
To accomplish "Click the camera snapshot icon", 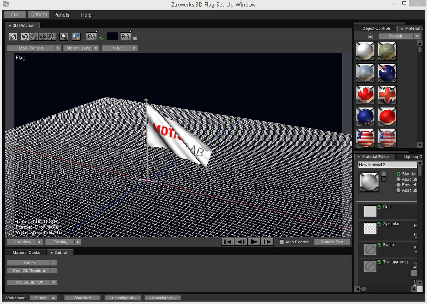I will 13,37.
